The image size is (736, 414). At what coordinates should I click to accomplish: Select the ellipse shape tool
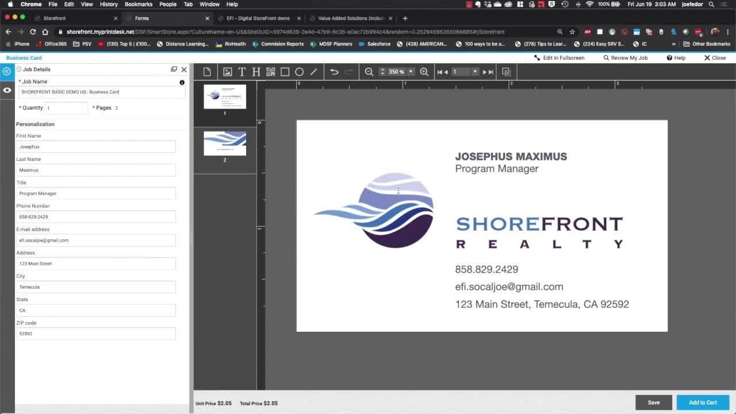click(299, 72)
